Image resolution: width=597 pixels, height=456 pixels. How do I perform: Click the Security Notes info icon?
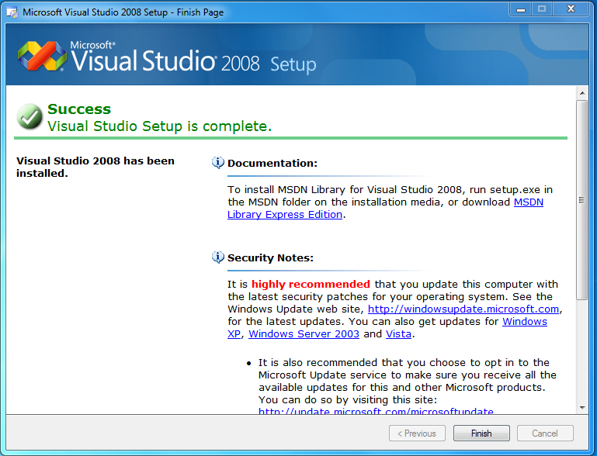coord(218,257)
